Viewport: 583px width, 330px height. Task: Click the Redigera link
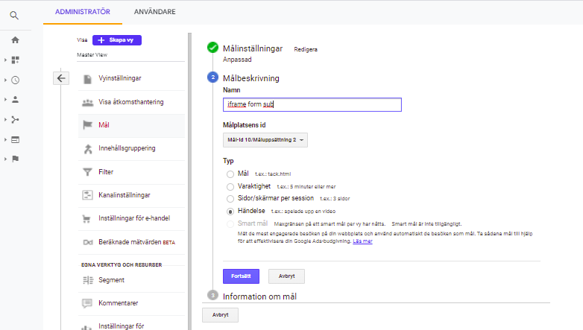coord(306,49)
